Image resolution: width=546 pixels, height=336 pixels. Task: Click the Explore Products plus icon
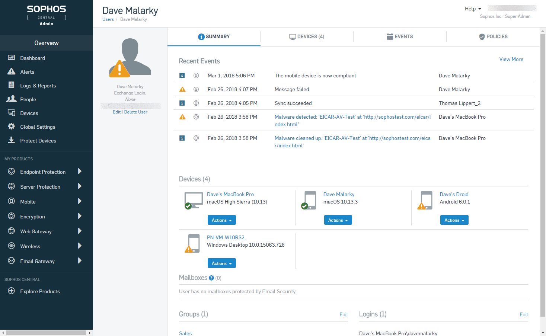point(12,291)
